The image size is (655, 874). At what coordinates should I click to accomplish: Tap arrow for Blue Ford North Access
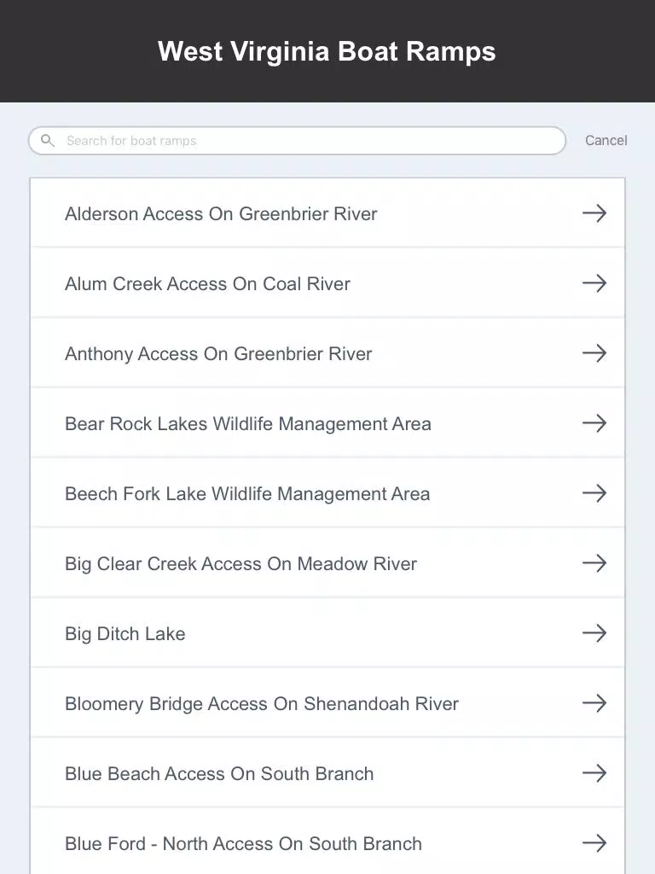tap(594, 842)
